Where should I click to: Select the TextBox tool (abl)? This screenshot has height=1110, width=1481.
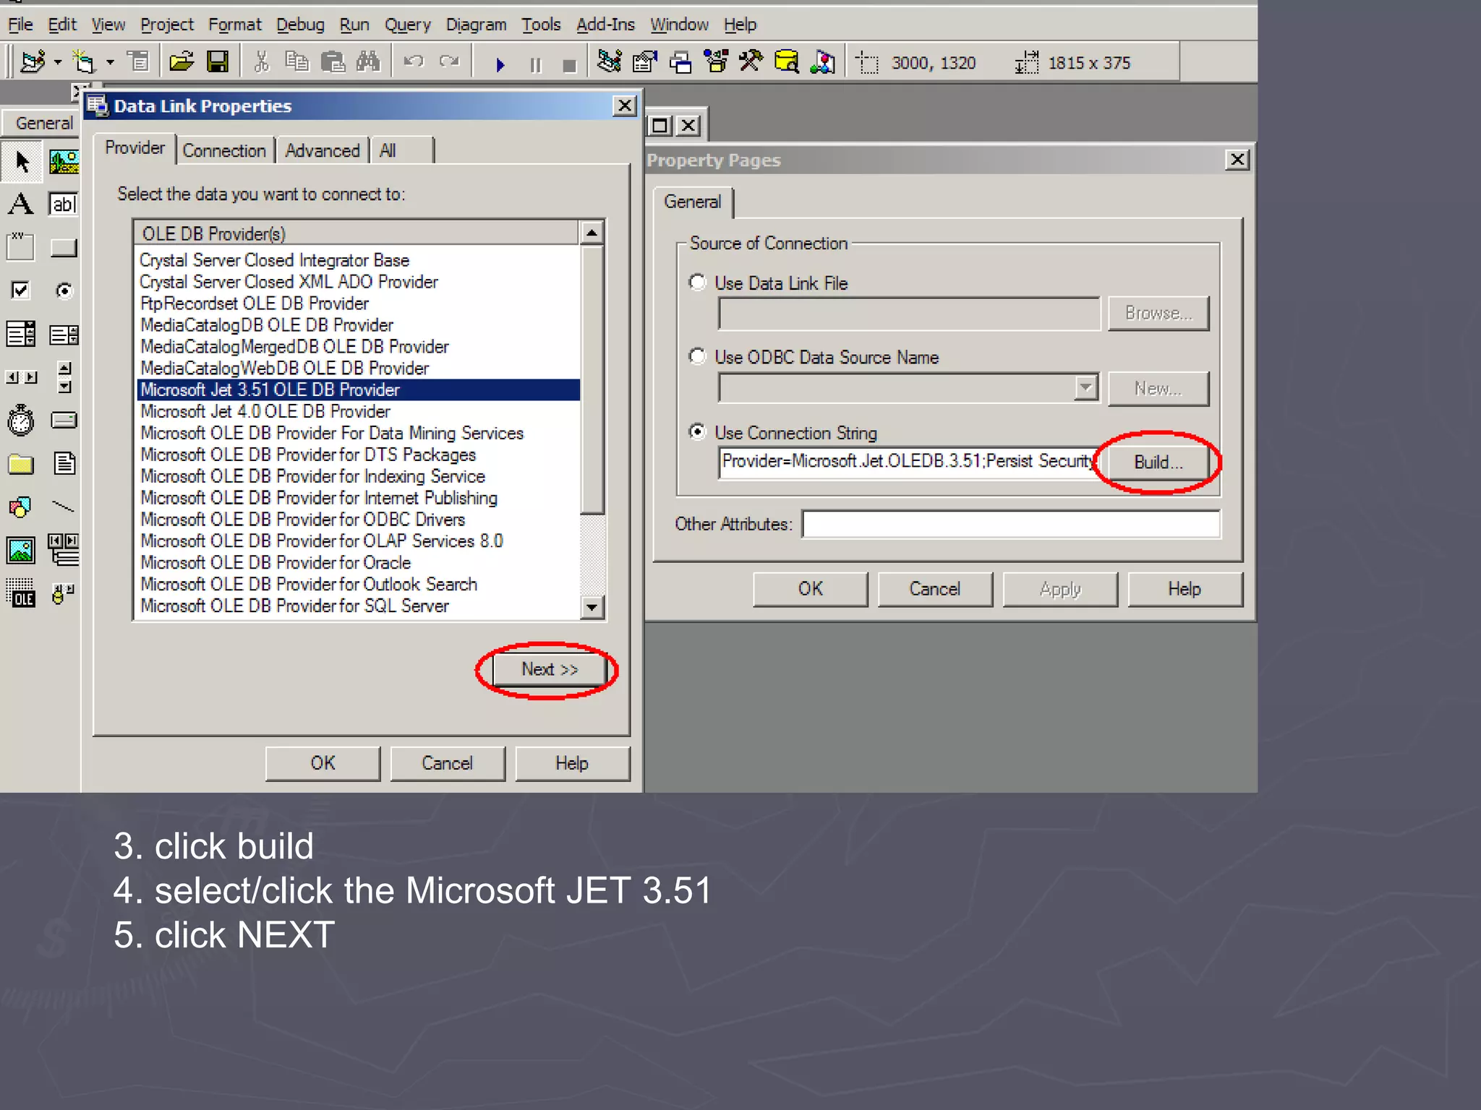pos(64,205)
